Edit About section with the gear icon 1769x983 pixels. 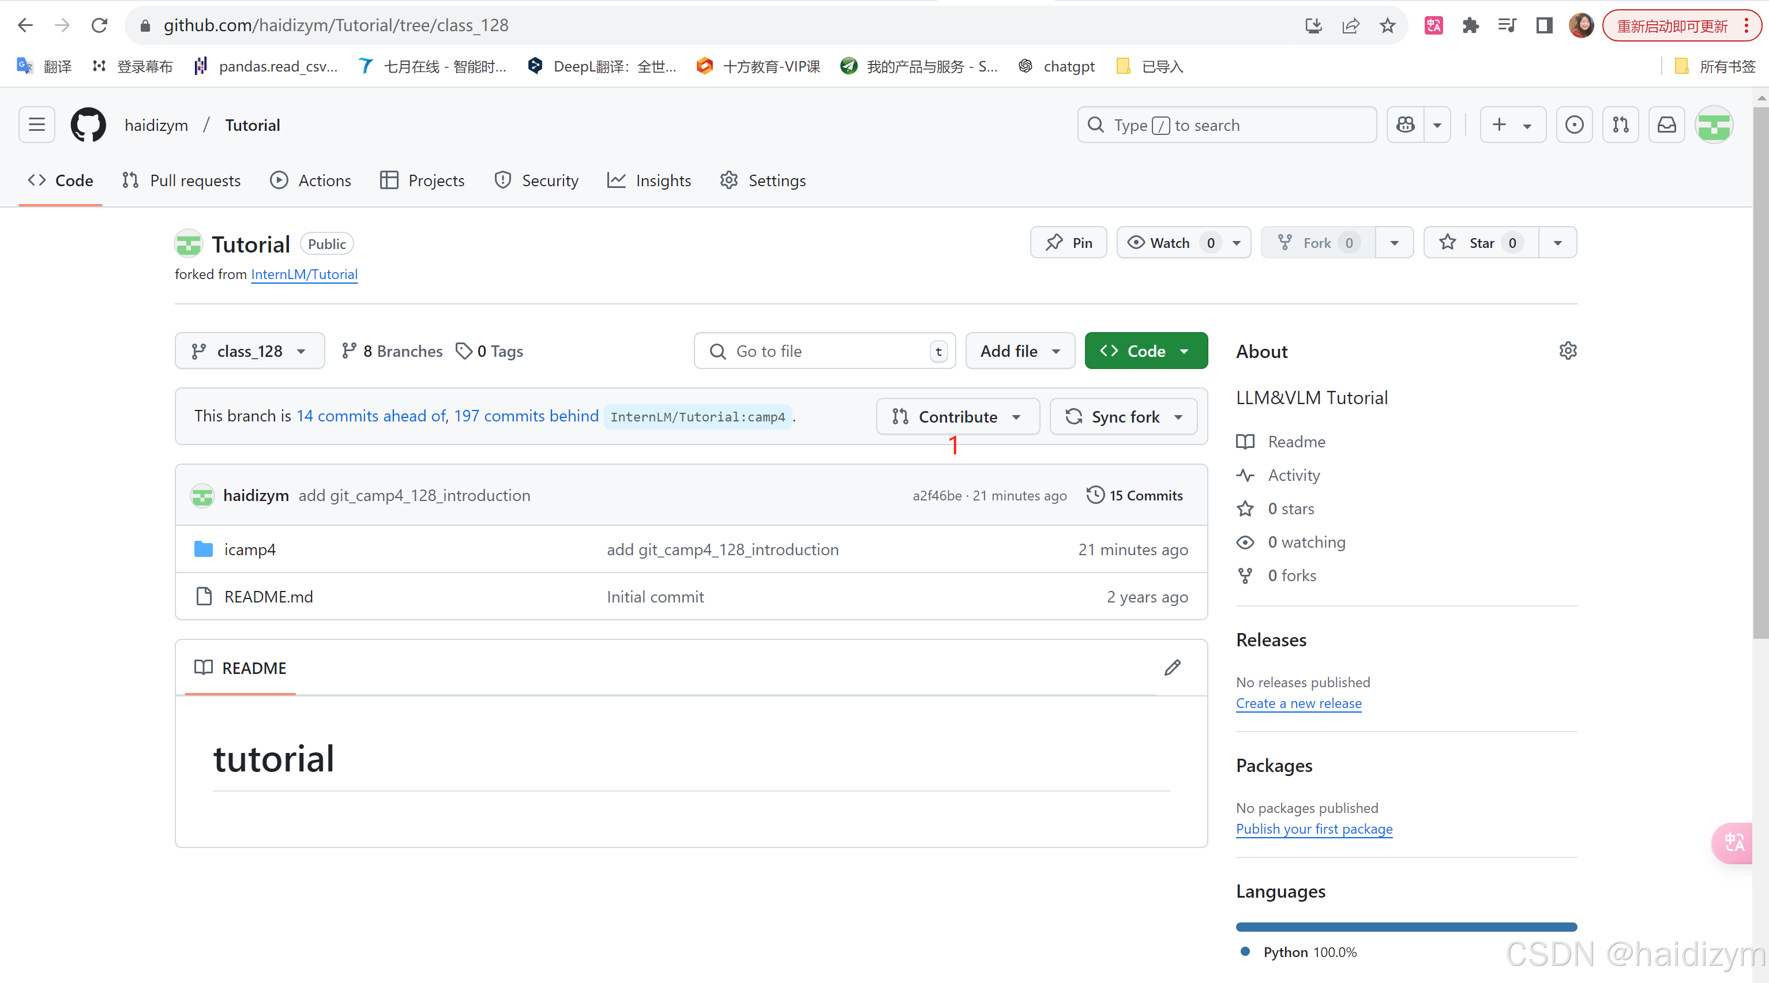click(x=1568, y=351)
